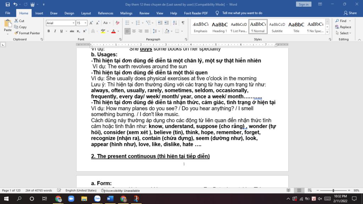Save the document with the floppy icon

[x=8, y=4]
